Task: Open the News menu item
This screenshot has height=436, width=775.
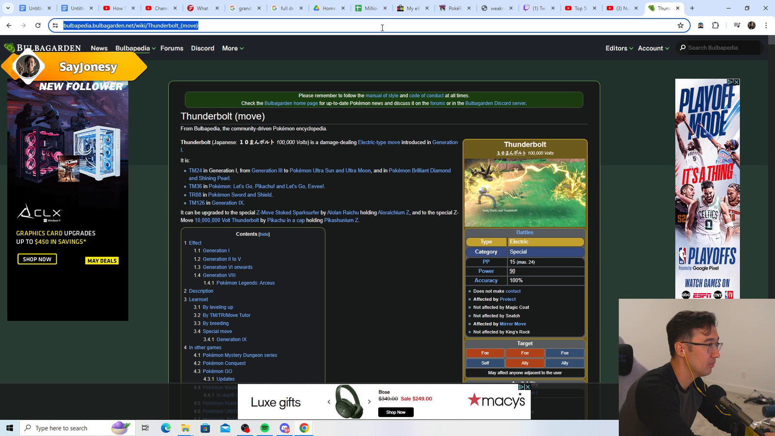Action: point(99,48)
